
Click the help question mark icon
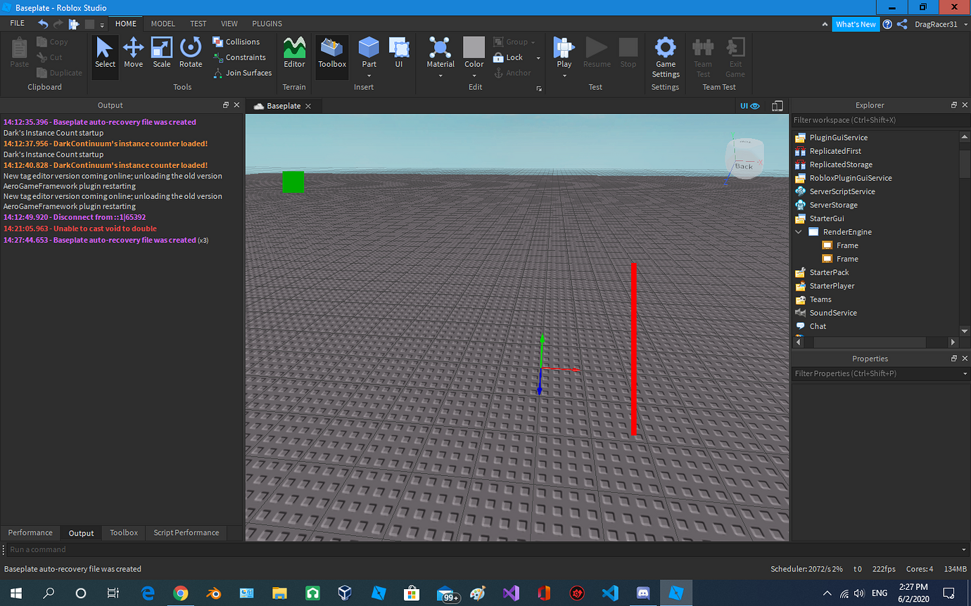click(x=887, y=24)
